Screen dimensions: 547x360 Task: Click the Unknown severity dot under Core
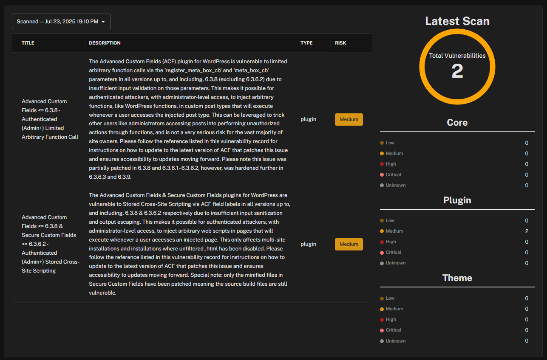(382, 185)
